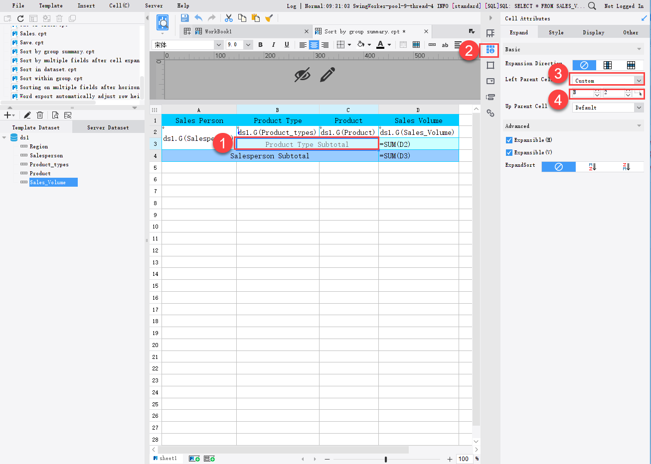
Task: Switch to the Style tab
Action: (x=556, y=32)
